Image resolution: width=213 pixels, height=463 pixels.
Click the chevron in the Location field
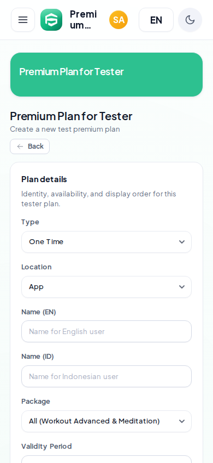[182, 287]
